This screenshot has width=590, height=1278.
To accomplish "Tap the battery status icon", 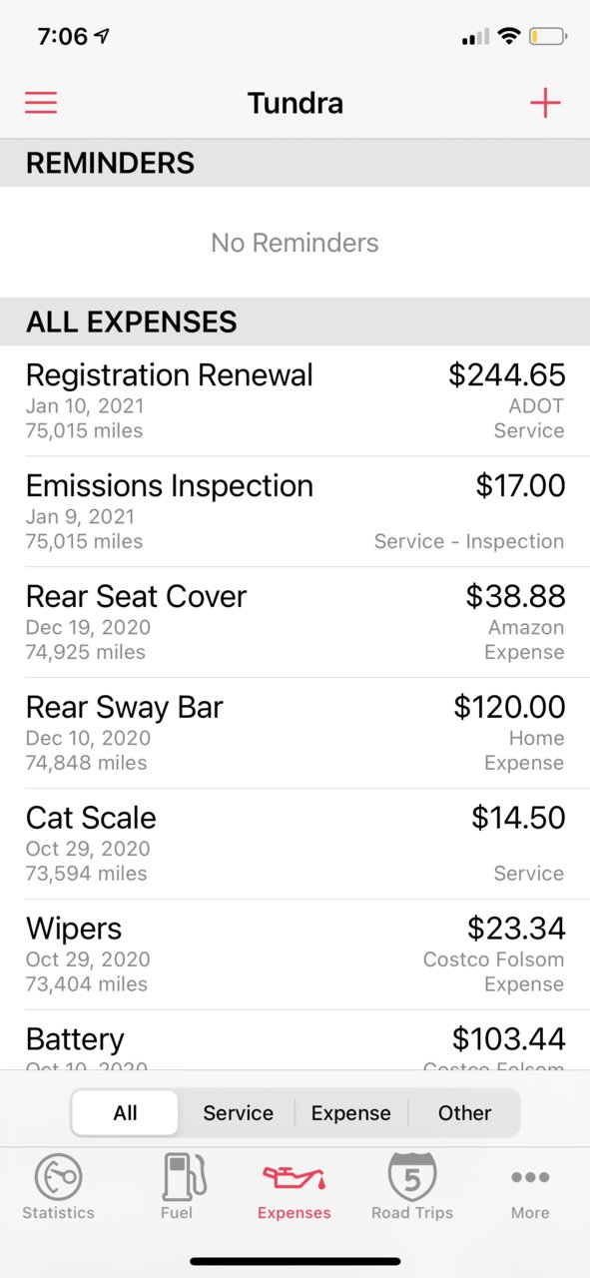I will tap(548, 37).
